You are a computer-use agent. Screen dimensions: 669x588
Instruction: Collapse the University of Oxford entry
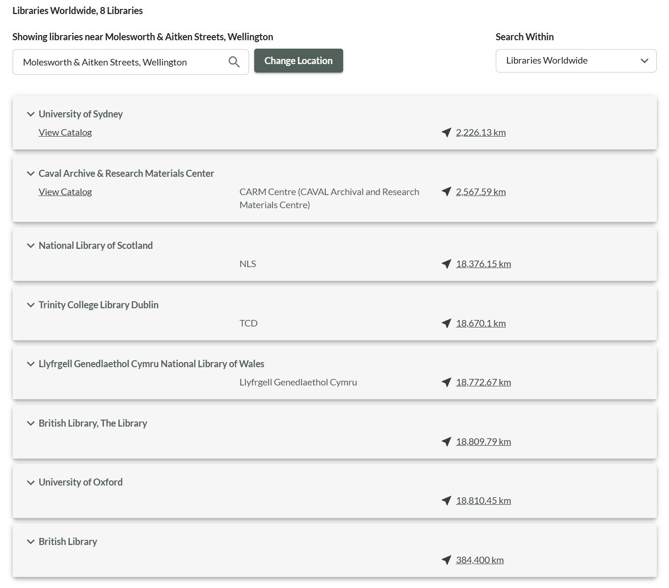31,482
